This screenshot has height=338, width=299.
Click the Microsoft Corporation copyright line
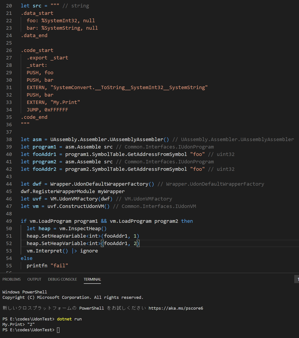point(73,297)
